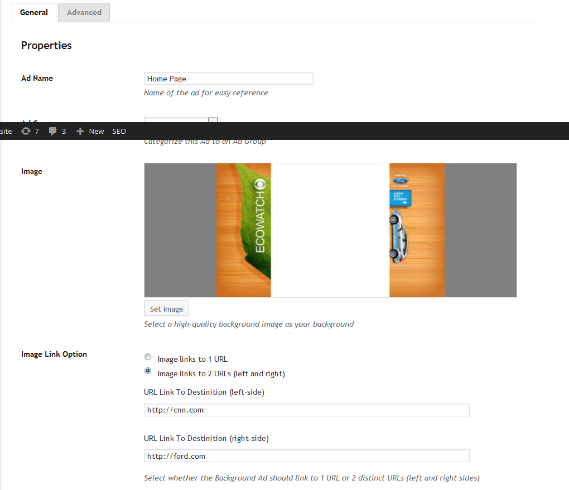Select Image links to 1 URL
The image size is (569, 490).
tap(148, 357)
